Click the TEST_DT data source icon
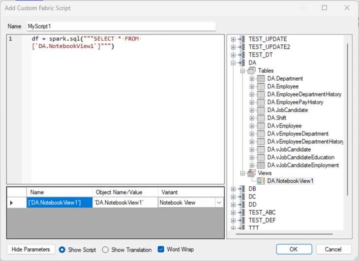 point(241,55)
